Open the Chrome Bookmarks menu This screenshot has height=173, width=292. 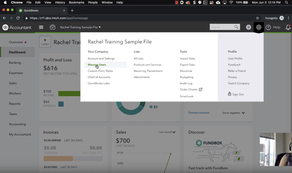(x=76, y=2)
